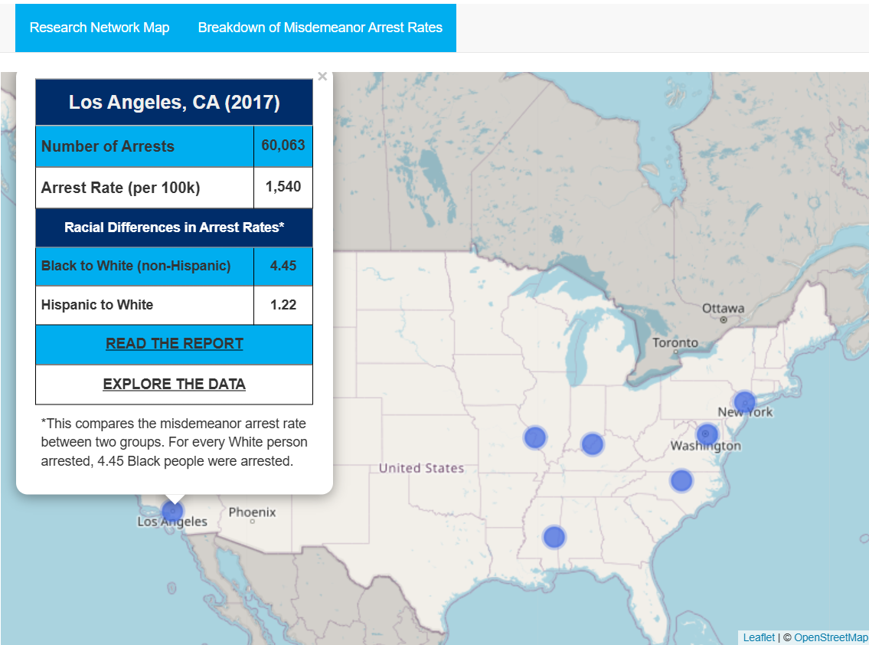869x645 pixels.
Task: Select the Louisville, Kentucky area marker
Action: (x=592, y=444)
